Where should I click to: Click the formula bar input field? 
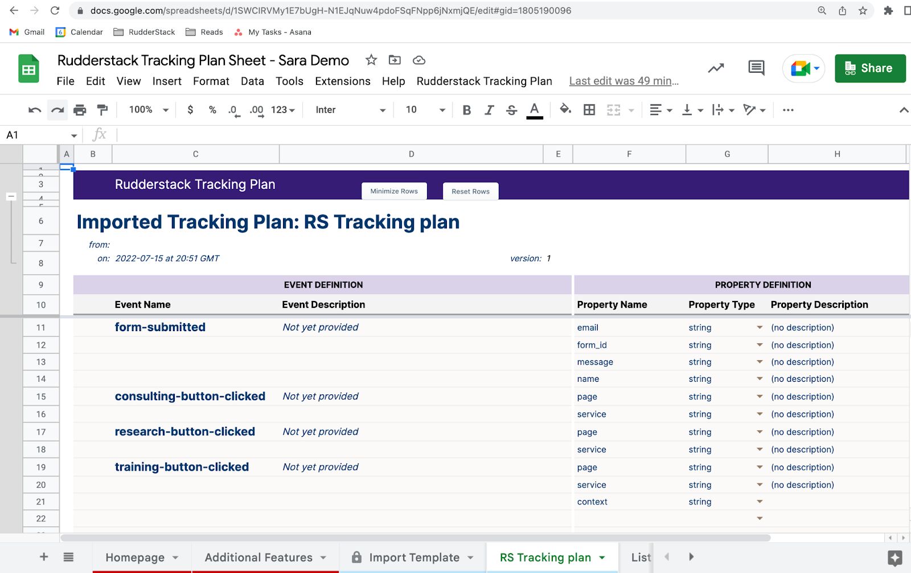[455, 135]
